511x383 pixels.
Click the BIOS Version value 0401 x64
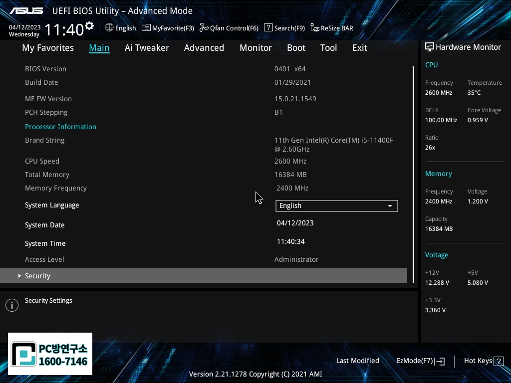tap(290, 69)
